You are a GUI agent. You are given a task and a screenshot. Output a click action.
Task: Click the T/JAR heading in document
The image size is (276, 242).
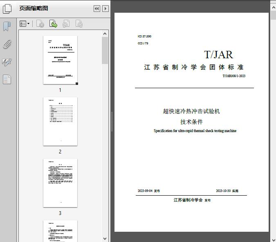(219, 55)
